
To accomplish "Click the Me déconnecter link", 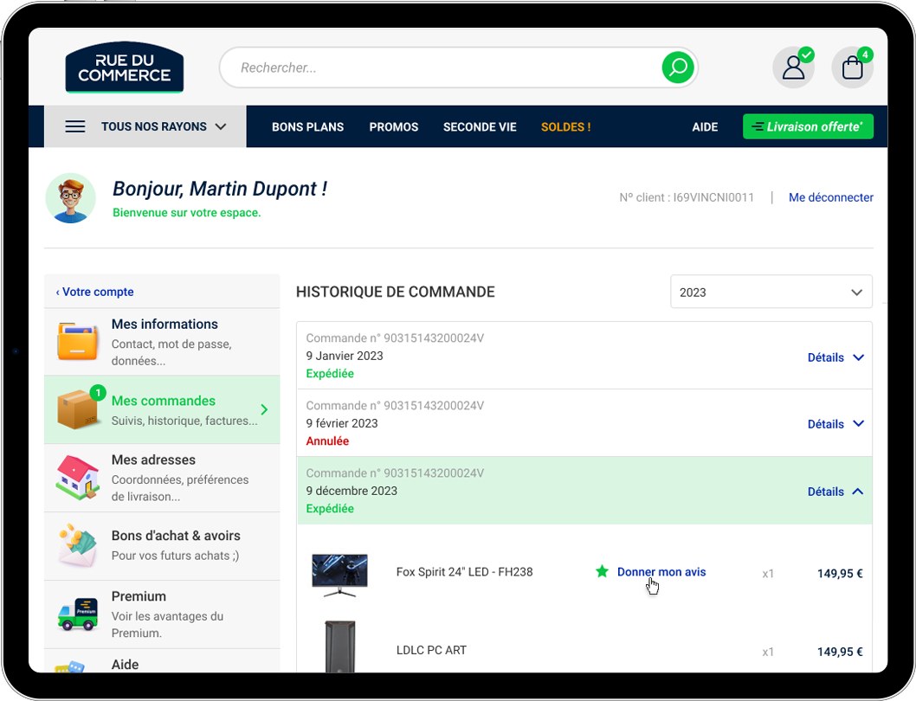I will coord(830,197).
